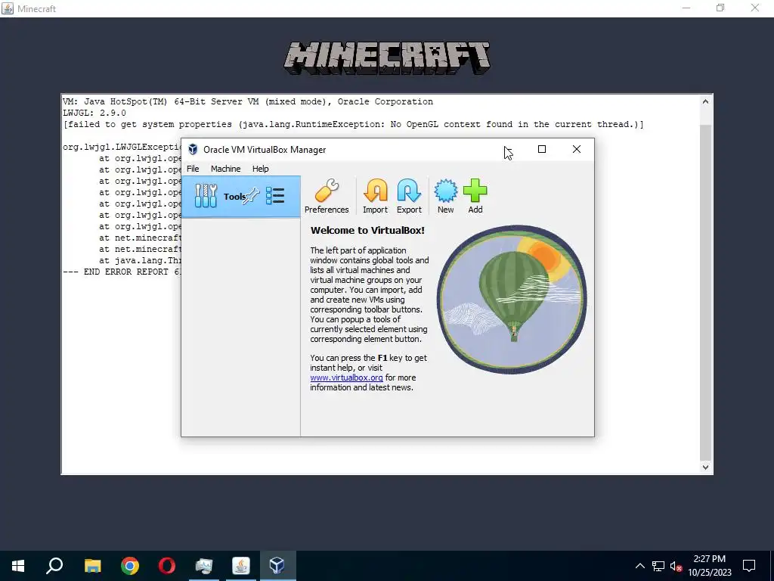Click the VirtualBox balloon illustration

tap(512, 300)
